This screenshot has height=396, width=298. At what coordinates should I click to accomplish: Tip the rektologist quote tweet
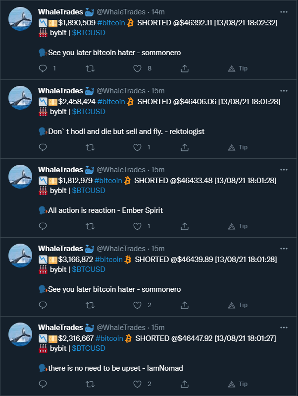[238, 147]
